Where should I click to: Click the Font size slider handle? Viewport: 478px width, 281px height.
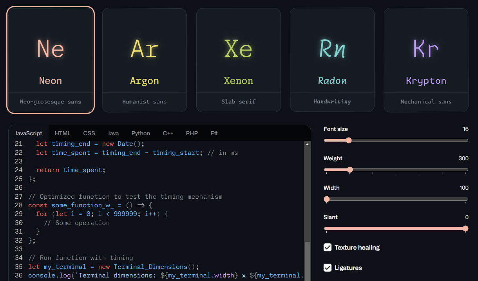click(348, 140)
